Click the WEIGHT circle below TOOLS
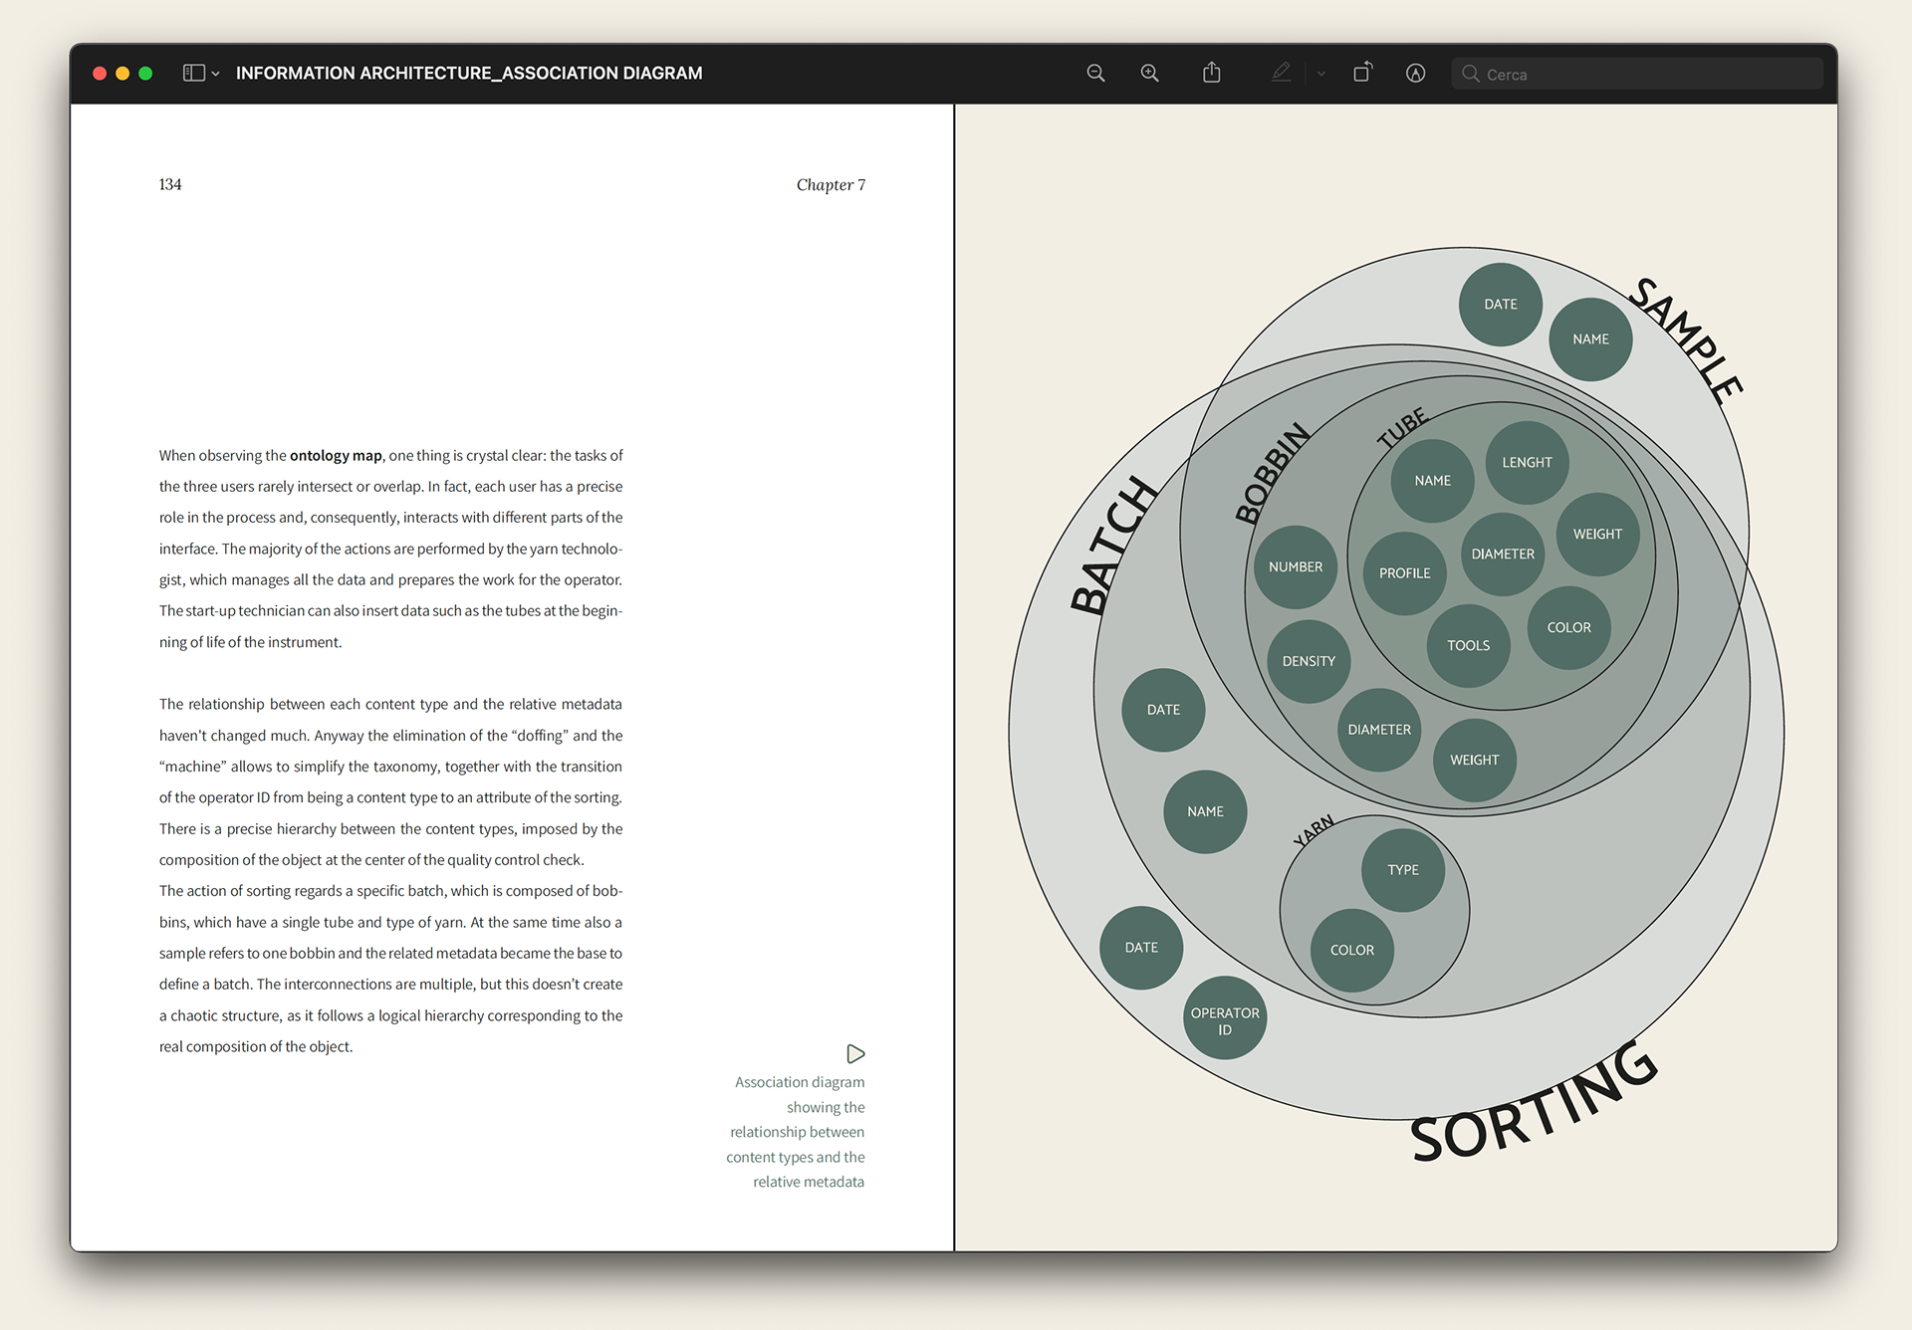Viewport: 1912px width, 1330px height. coord(1474,760)
